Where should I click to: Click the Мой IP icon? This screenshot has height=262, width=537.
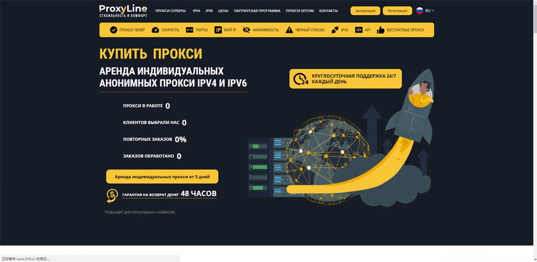pyautogui.click(x=218, y=30)
